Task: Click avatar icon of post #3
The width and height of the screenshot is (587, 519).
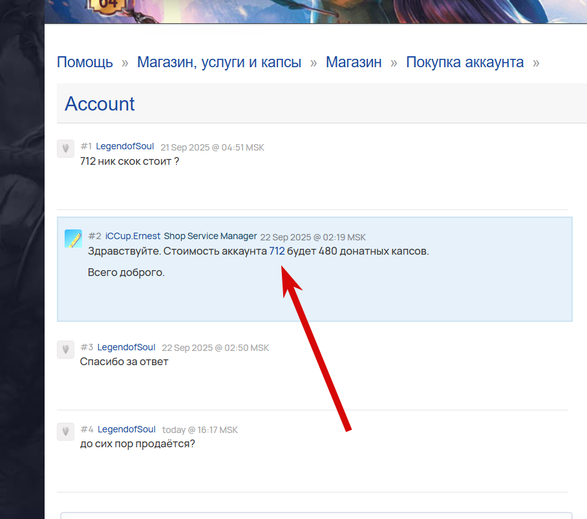Action: [65, 350]
